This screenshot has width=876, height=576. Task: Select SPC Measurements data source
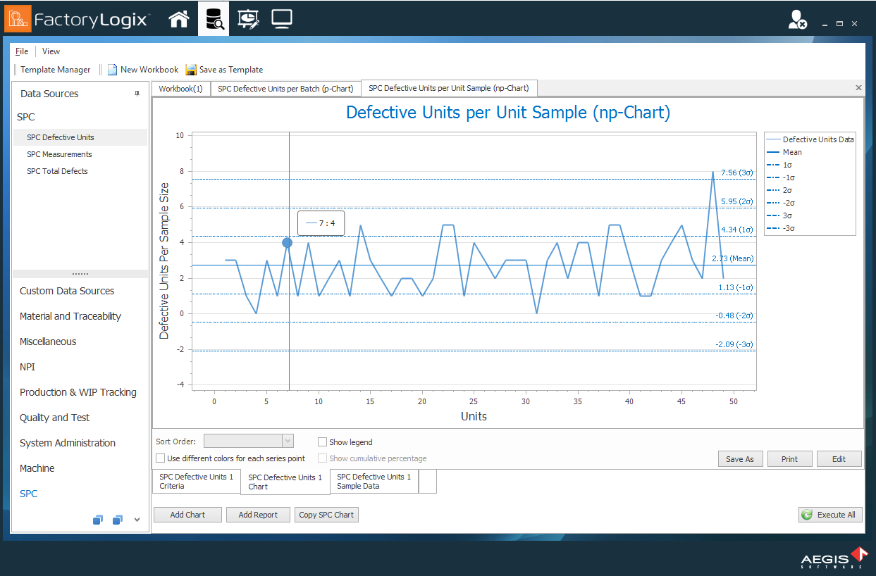click(59, 154)
